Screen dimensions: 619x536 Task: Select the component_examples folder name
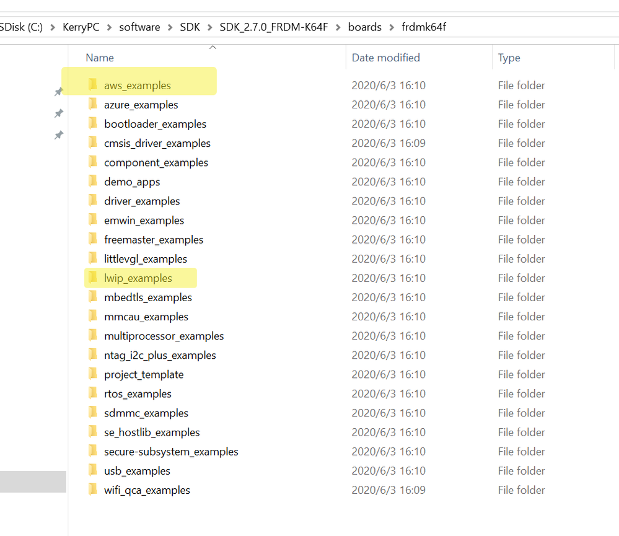(156, 162)
